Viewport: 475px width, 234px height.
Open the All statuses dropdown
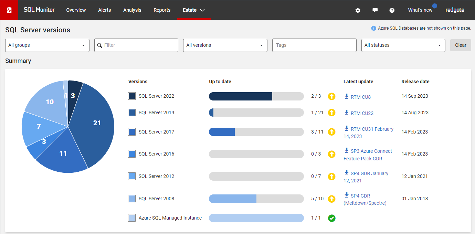coord(403,45)
